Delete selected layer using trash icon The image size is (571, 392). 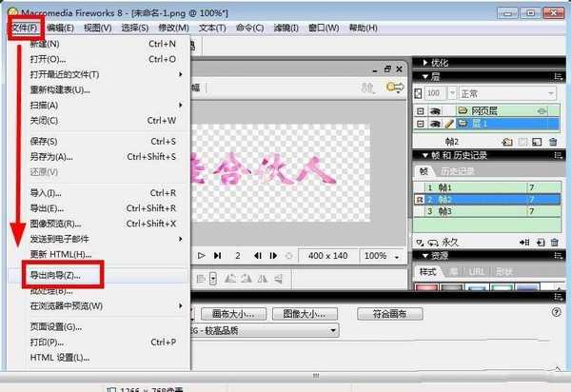pos(554,142)
